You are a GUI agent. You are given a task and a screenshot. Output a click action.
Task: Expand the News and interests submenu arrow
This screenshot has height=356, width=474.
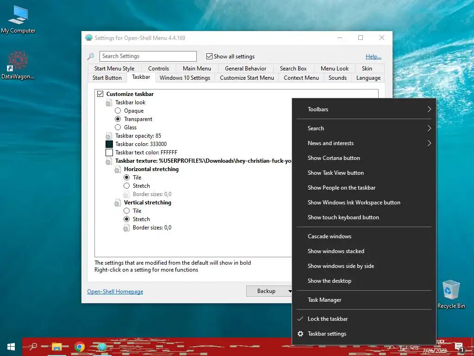tap(429, 143)
